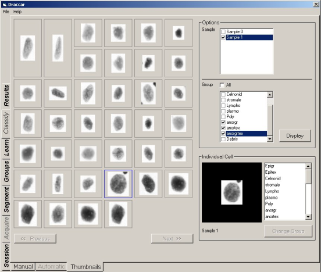Check the Celnonid group checkbox
This screenshot has width=321, height=272.
coord(223,94)
